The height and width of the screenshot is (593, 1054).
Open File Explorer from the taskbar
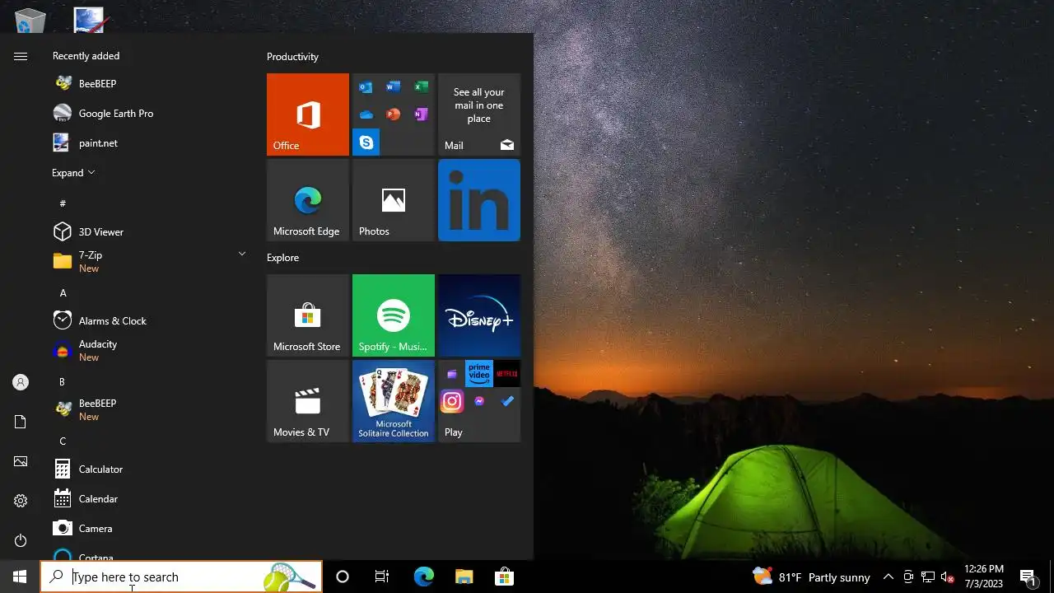coord(464,577)
